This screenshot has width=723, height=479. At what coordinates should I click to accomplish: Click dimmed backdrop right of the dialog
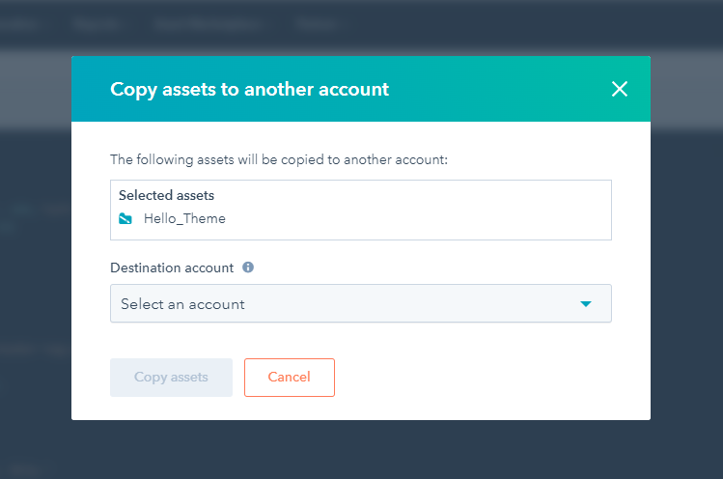click(x=687, y=290)
